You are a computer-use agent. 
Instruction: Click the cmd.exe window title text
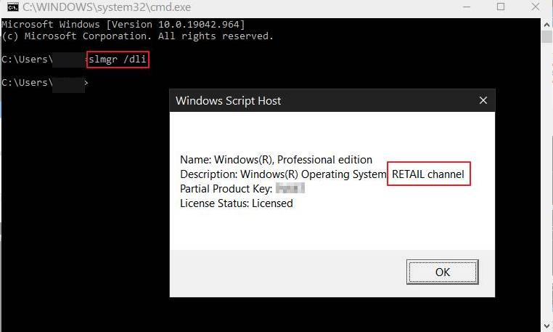pos(107,7)
